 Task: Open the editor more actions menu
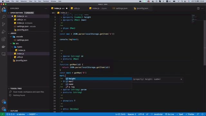pyautogui.click(x=202, y=8)
